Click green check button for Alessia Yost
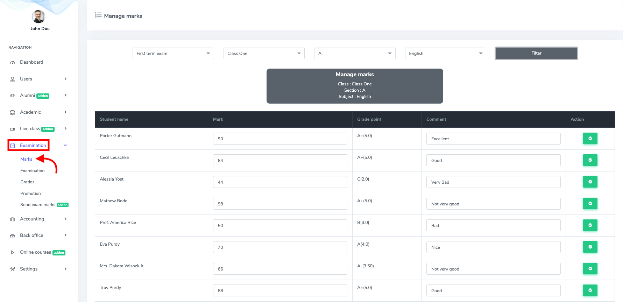 pos(590,182)
